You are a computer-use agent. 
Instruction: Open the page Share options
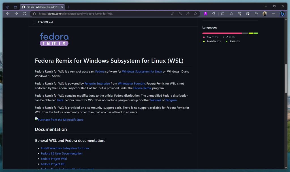[256, 14]
